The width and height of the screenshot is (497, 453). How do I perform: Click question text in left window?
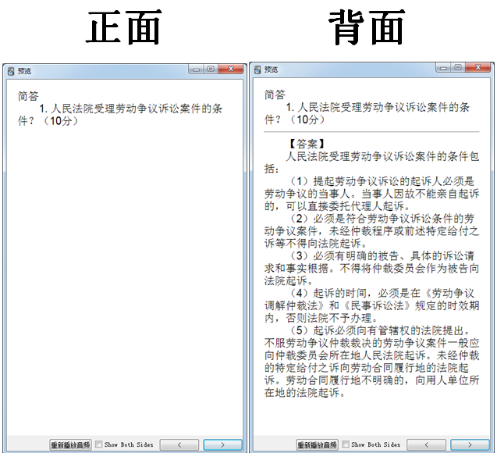click(120, 115)
